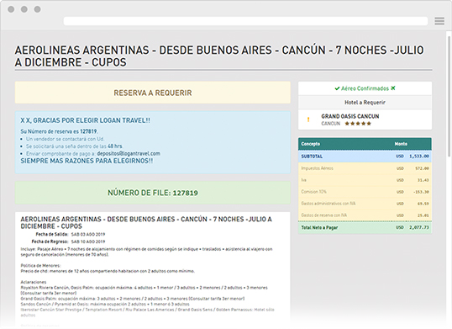452x329 pixels.
Task: Click the Número de File 127819 banner
Action: [x=153, y=193]
